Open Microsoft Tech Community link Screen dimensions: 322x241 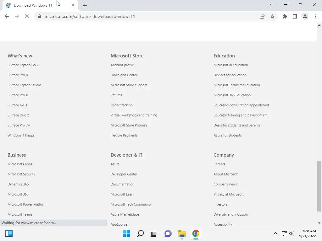tap(131, 204)
